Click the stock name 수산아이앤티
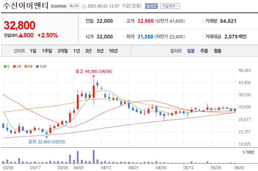The width and height of the screenshot is (258, 171). (26, 5)
